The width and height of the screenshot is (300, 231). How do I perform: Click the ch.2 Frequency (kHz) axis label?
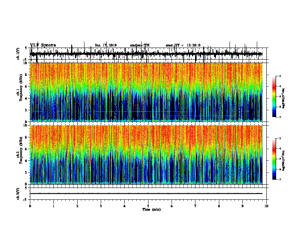coord(20,151)
